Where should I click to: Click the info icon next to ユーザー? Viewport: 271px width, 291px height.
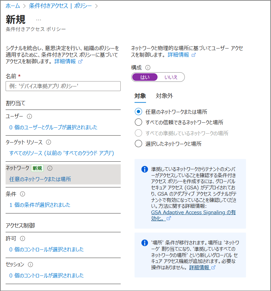coord(29,116)
